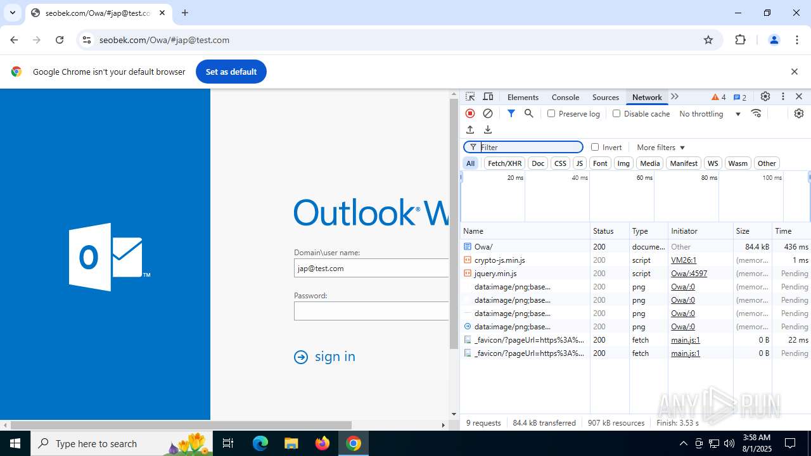Activate the inspect element picker icon
The height and width of the screenshot is (456, 811).
pos(470,97)
